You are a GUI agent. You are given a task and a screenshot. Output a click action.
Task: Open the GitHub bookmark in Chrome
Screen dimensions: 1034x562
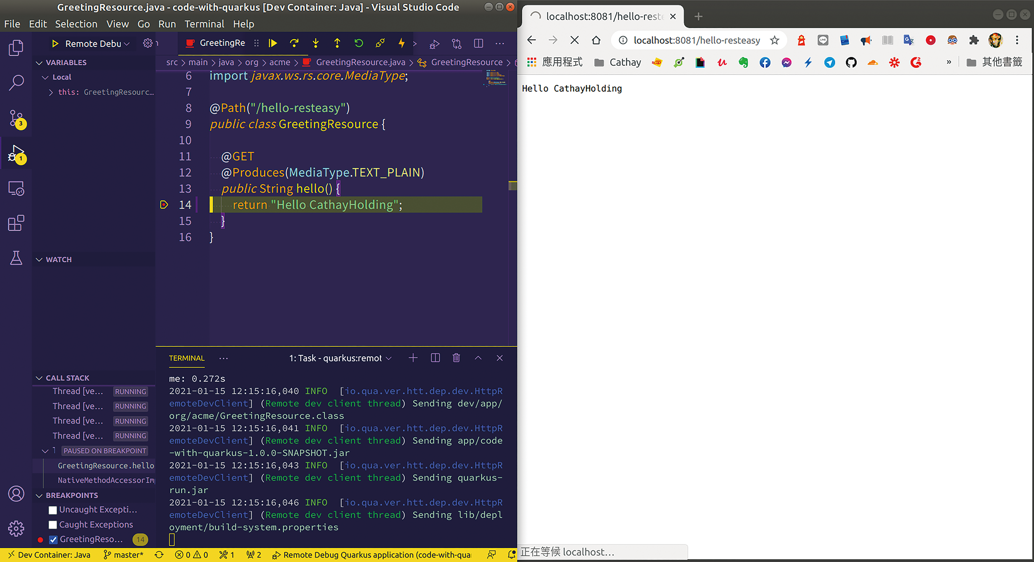[x=851, y=63]
